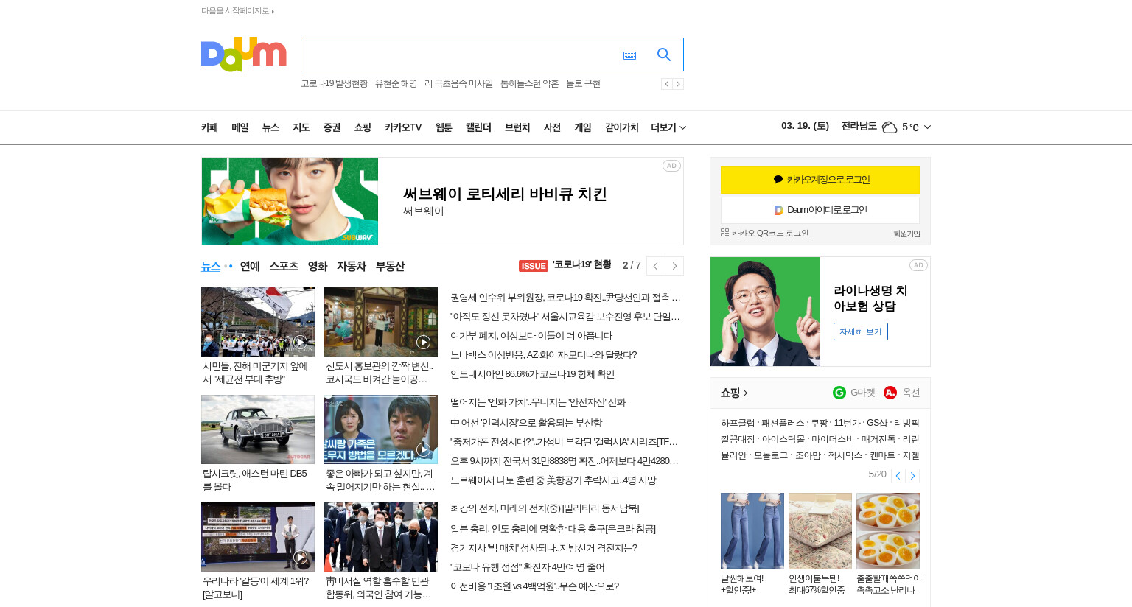Open 웹툰 from the service menu

[444, 127]
